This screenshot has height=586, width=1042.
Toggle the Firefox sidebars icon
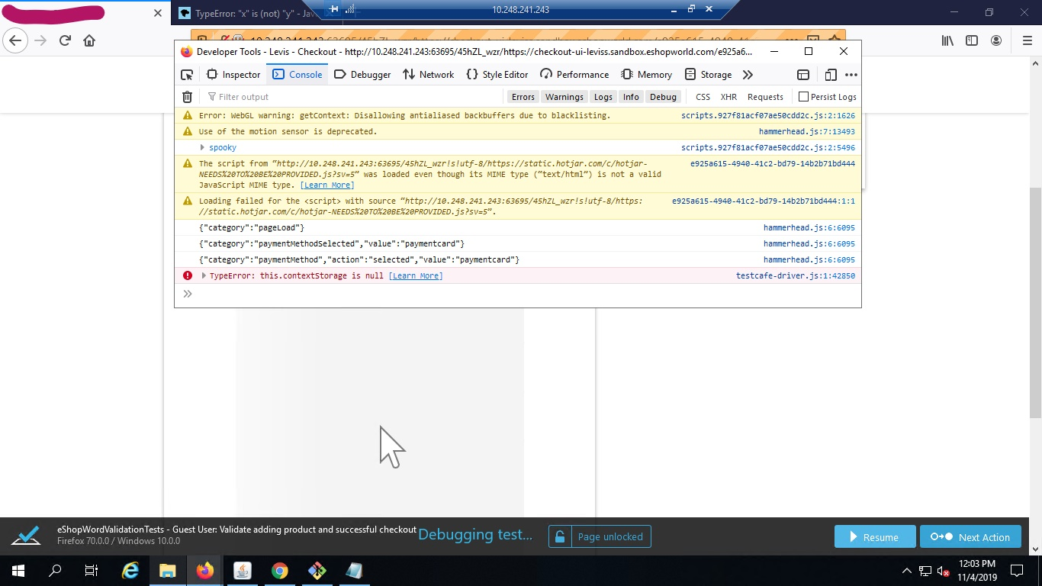coord(972,40)
